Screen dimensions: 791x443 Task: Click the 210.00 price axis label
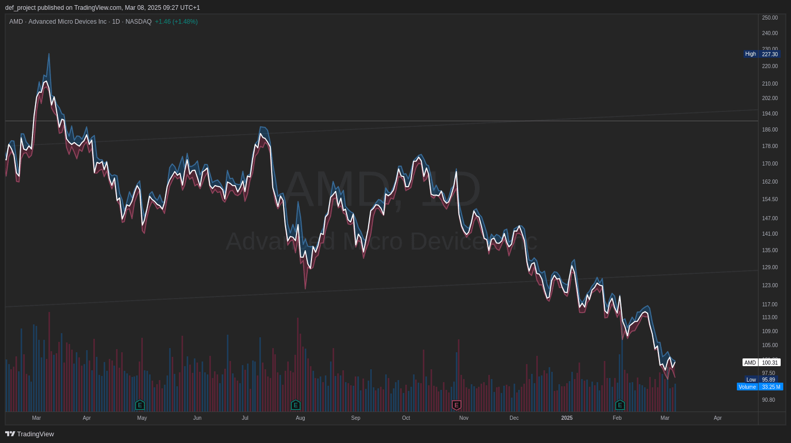coord(770,84)
